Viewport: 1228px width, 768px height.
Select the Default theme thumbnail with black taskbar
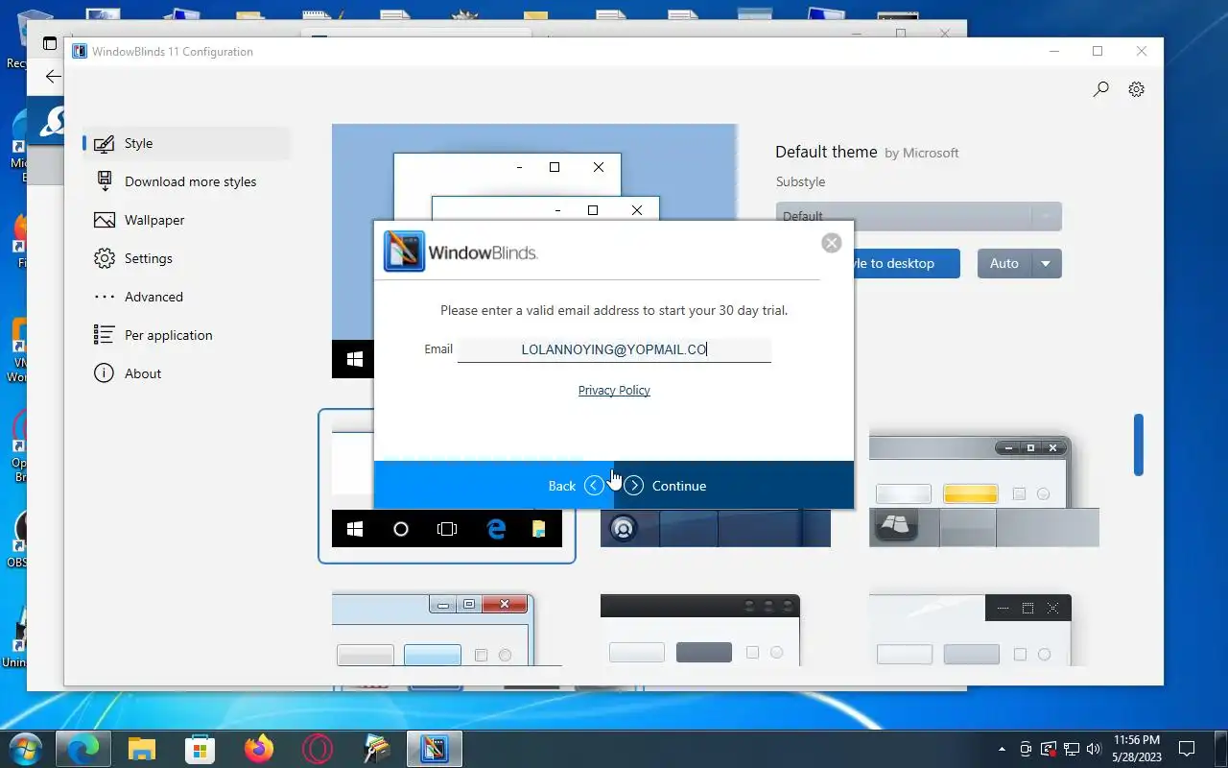(446, 486)
